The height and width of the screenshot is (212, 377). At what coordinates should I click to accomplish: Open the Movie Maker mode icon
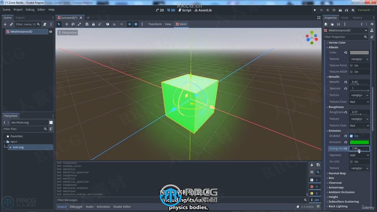353,10
